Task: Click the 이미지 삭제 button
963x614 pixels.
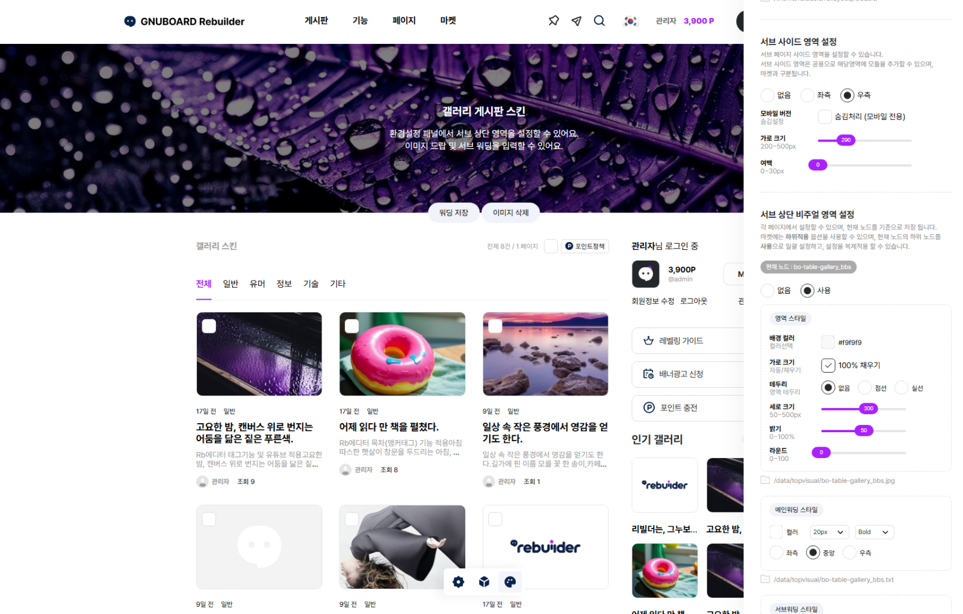Action: 510,212
